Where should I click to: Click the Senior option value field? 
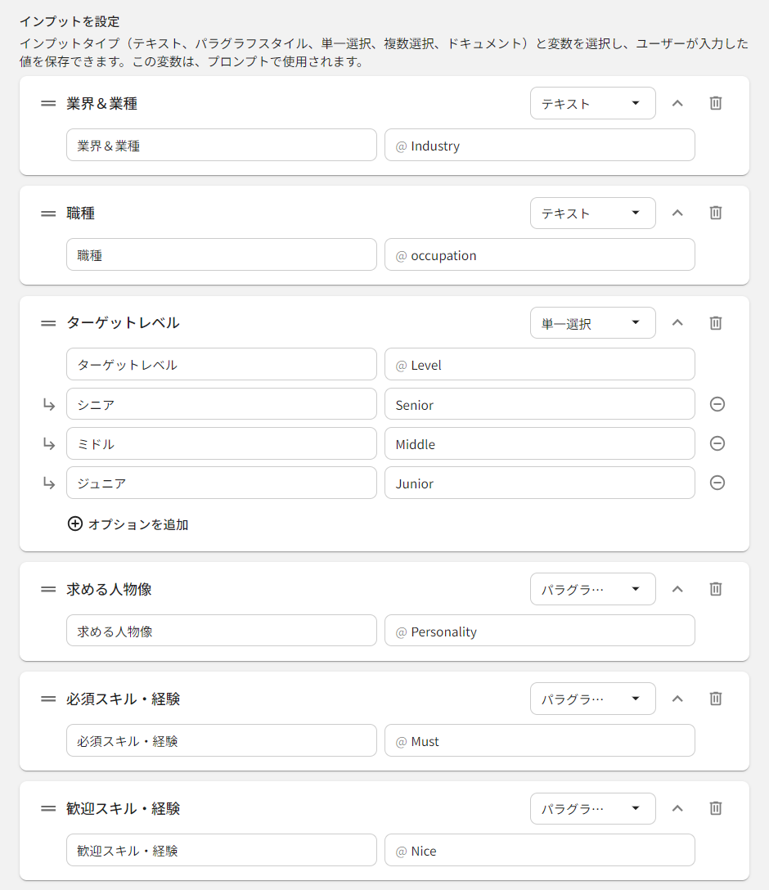pos(540,405)
